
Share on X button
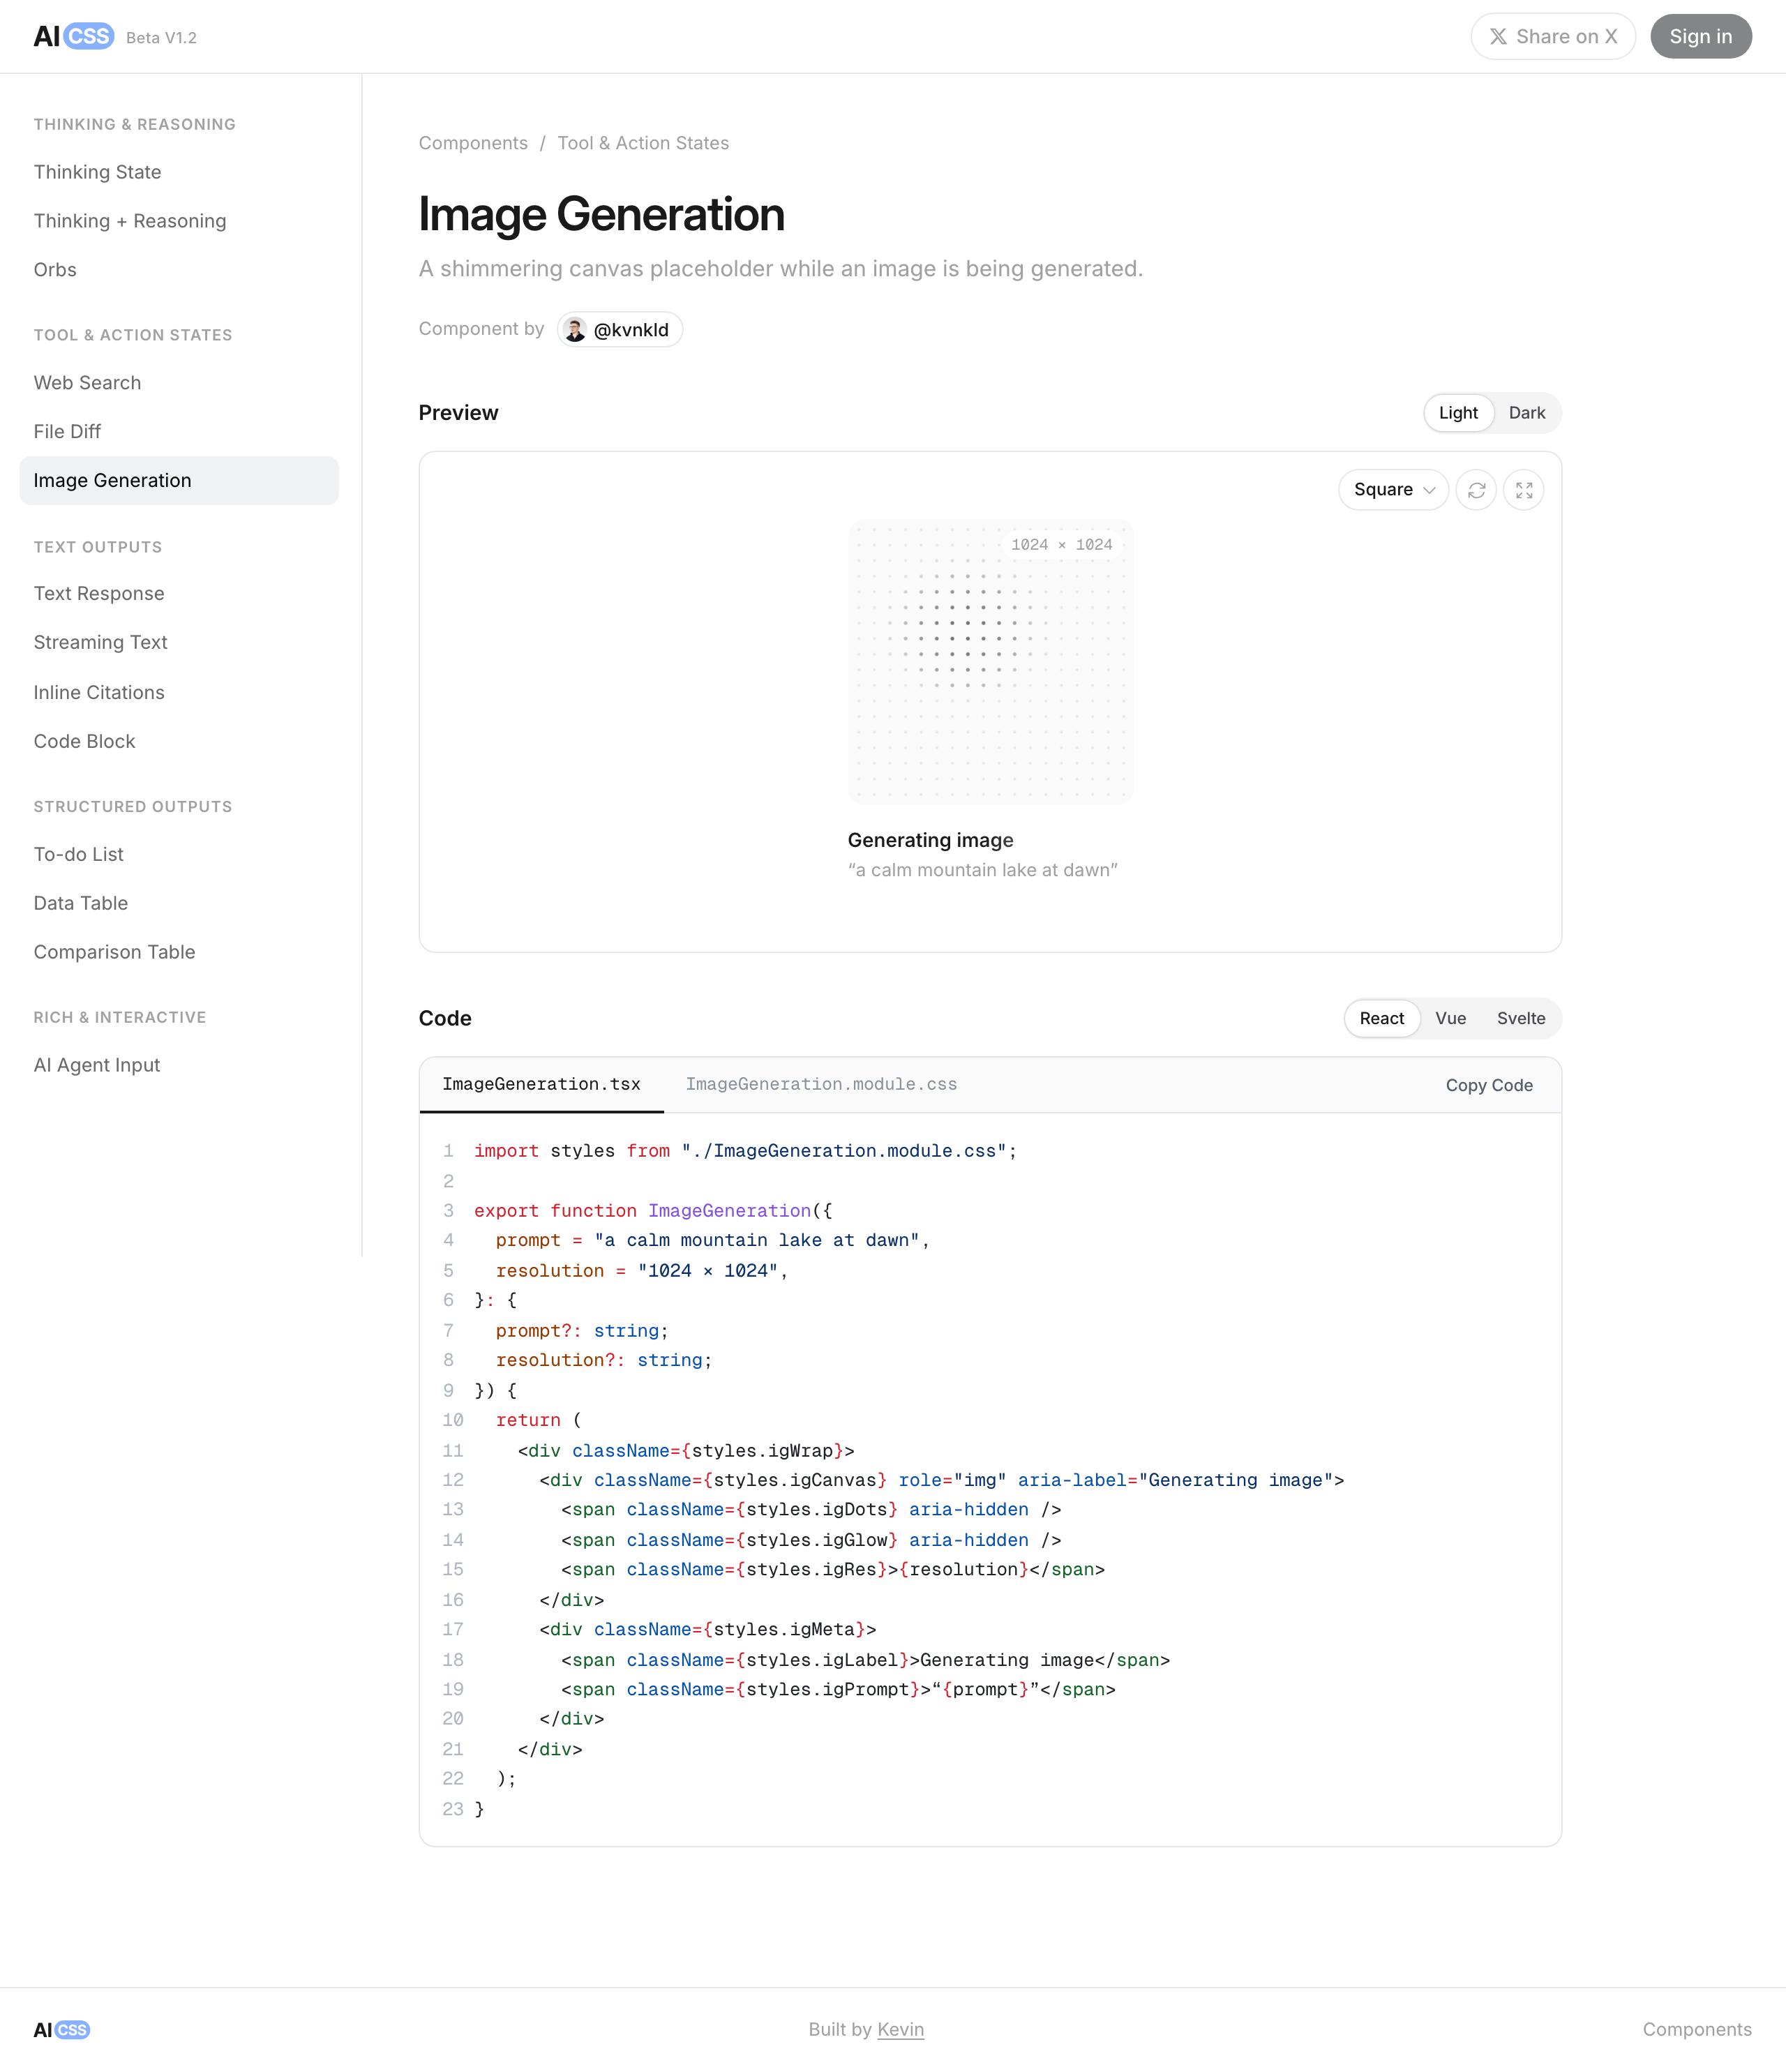tap(1553, 37)
